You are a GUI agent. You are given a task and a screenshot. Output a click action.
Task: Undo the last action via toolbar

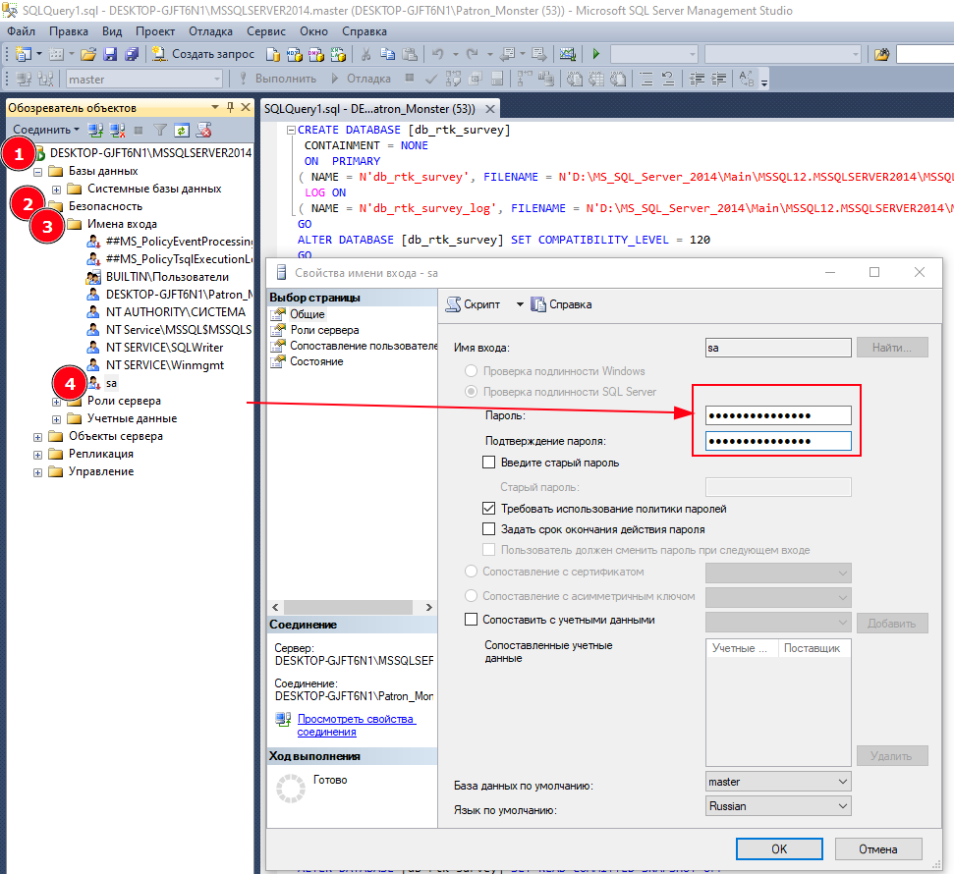click(437, 54)
